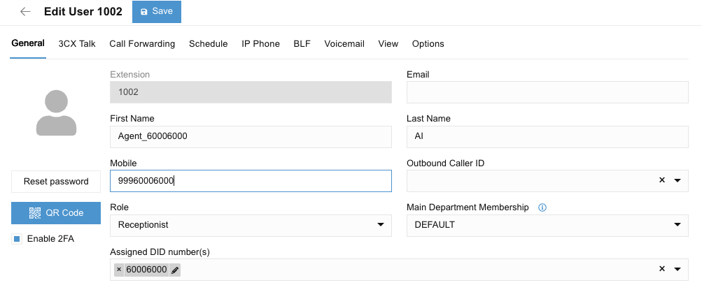
Task: Click into the Email input field
Action: (x=547, y=92)
